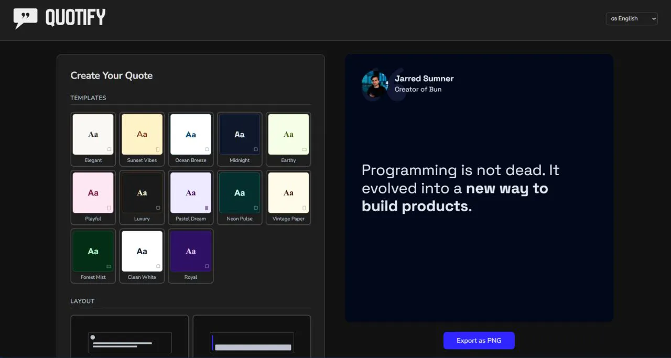This screenshot has height=358, width=671.
Task: Click the Jarred Sumner author name
Action: [424, 79]
